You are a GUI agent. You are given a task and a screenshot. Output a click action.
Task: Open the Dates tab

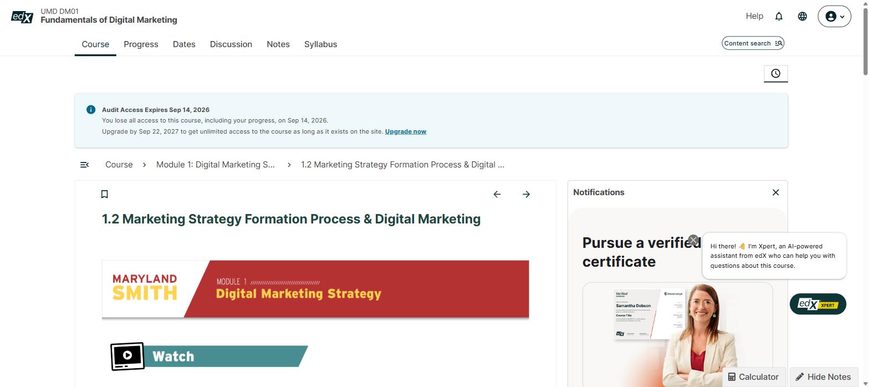pyautogui.click(x=184, y=44)
